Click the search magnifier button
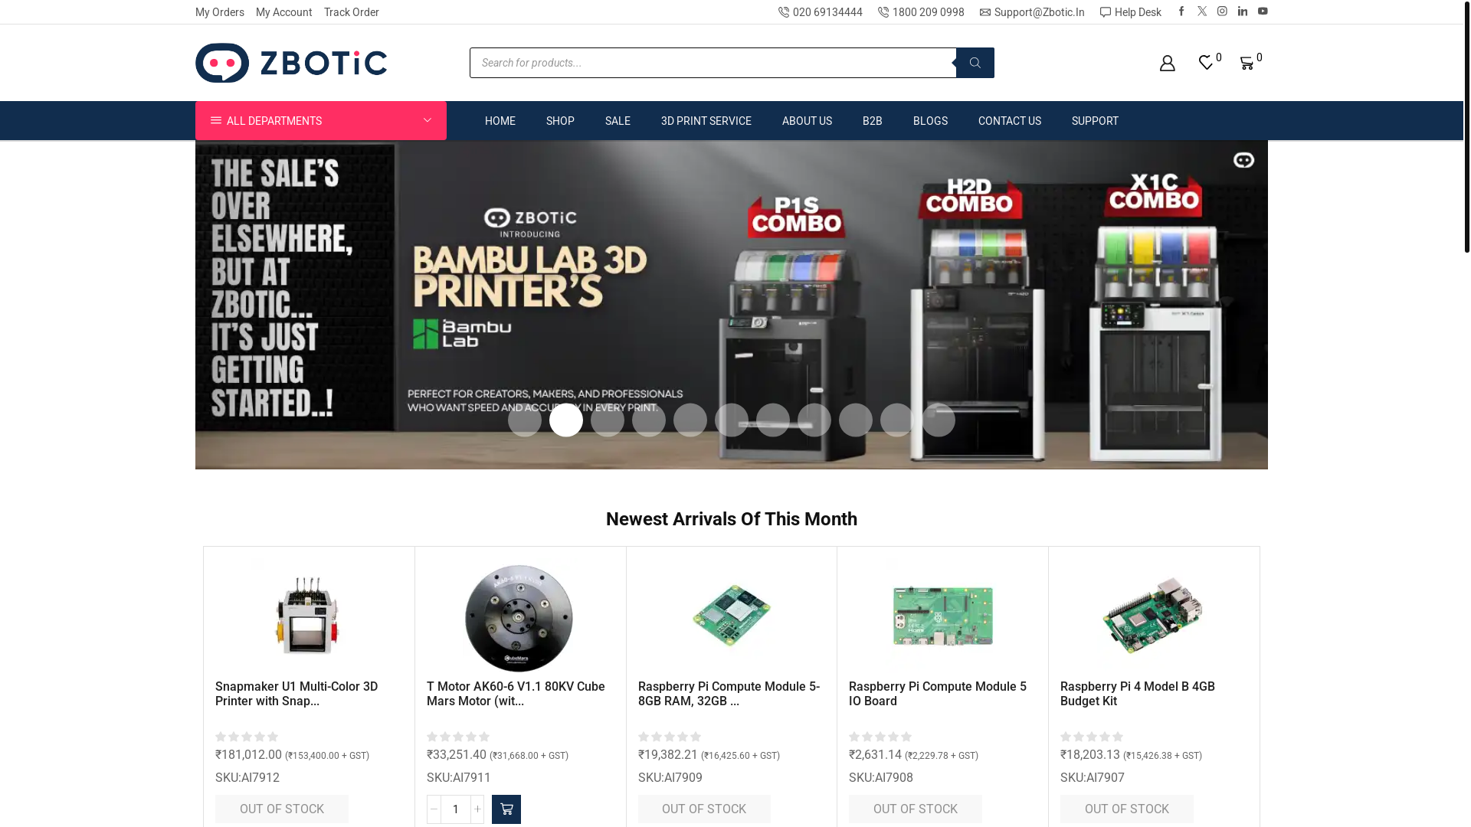 [975, 63]
